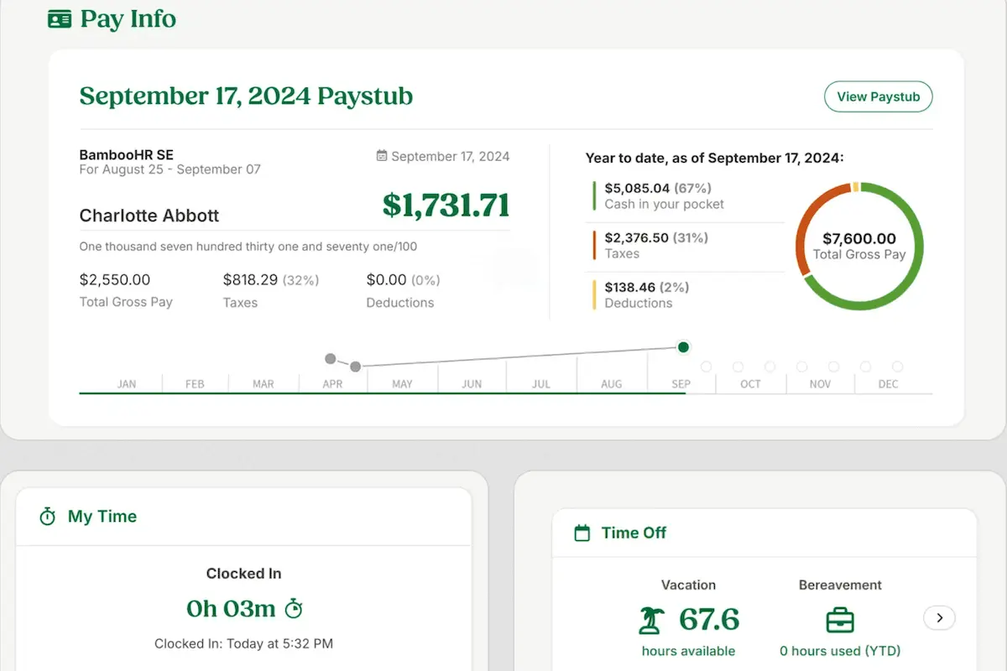
Task: Click the Clocked In: Today at 5:32 PM text
Action: (x=244, y=644)
